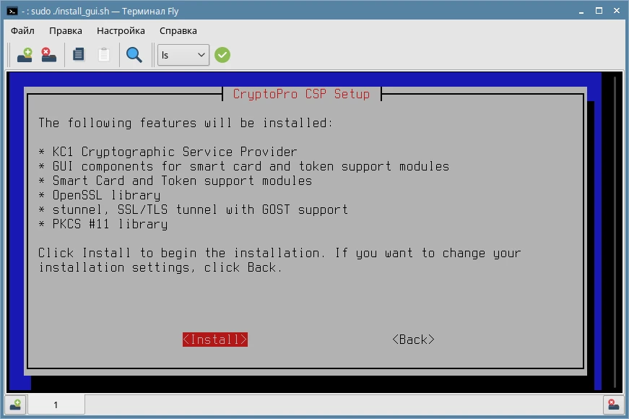The width and height of the screenshot is (629, 419).
Task: Open the Правка menu
Action: tap(66, 31)
